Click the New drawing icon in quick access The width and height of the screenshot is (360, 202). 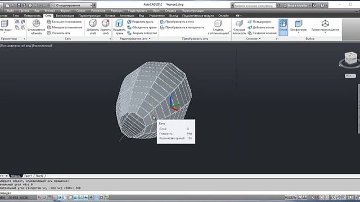[x=7, y=5]
